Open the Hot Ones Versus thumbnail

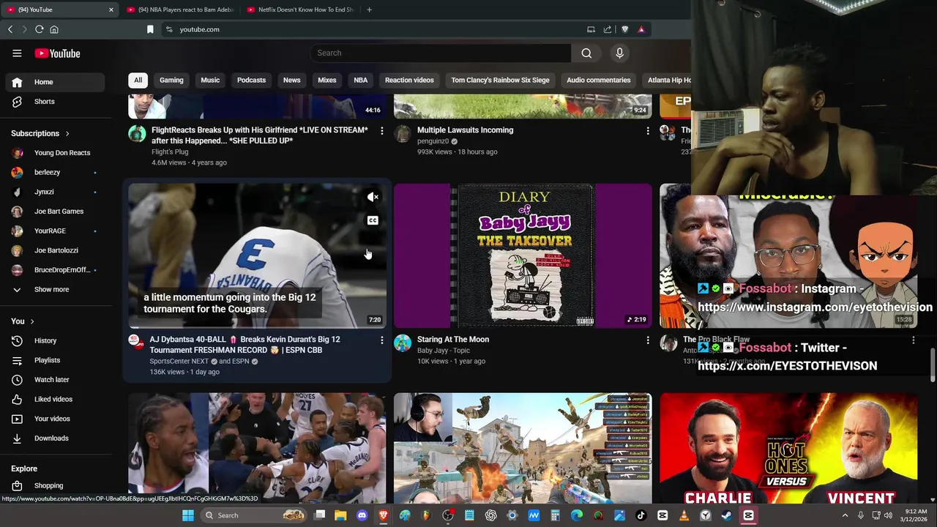(788, 448)
